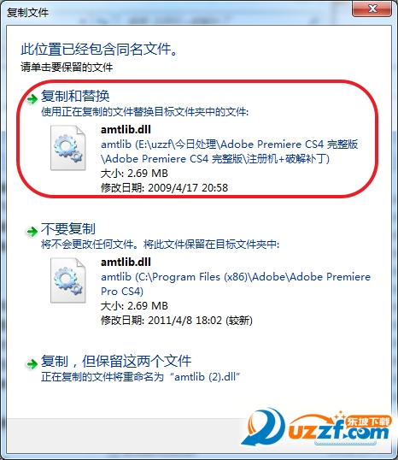Click the 修改日期 2011/4/8 18:02 (较新) line

coord(177,320)
